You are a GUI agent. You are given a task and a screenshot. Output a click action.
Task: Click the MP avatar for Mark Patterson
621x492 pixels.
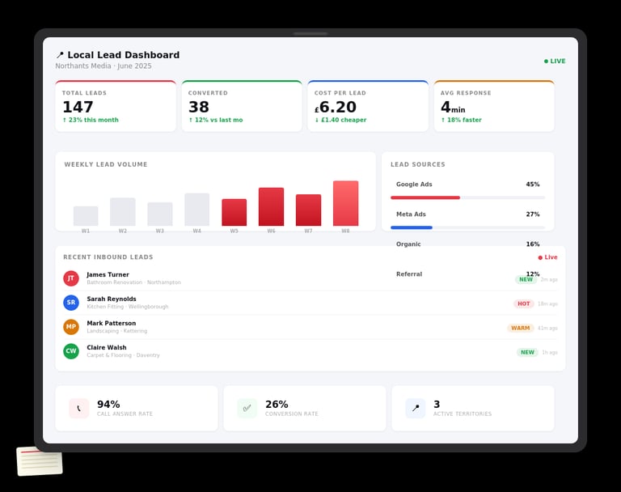click(71, 327)
